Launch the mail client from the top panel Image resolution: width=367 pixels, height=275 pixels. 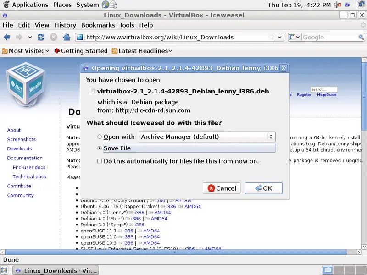pyautogui.click(x=113, y=5)
